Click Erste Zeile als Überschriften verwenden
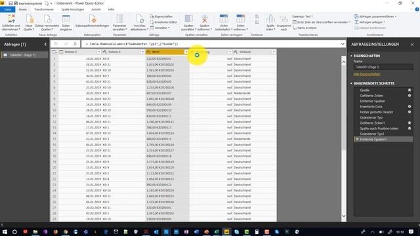The height and width of the screenshot is (236, 420). pyautogui.click(x=321, y=22)
